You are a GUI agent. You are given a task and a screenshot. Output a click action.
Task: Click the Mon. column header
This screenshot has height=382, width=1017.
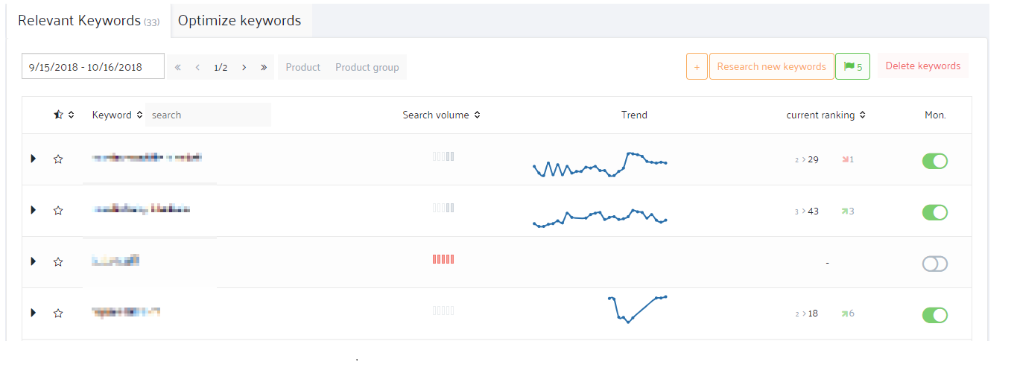935,115
